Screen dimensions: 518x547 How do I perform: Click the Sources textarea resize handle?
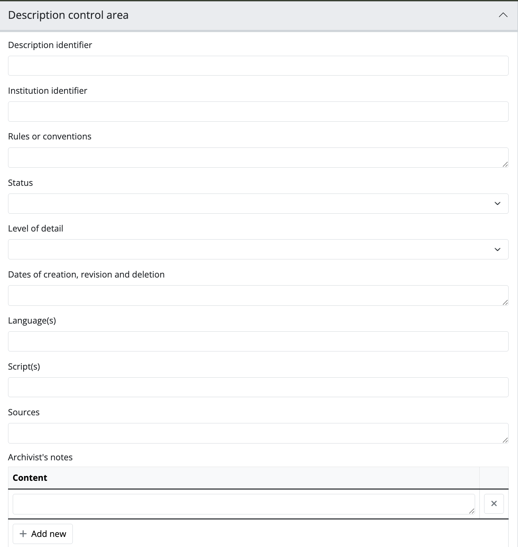coord(505,440)
